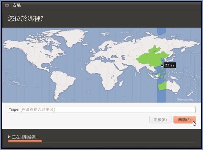Select Africa on the timezone map
Viewport: 203px width, 150px height.
pyautogui.click(x=103, y=74)
